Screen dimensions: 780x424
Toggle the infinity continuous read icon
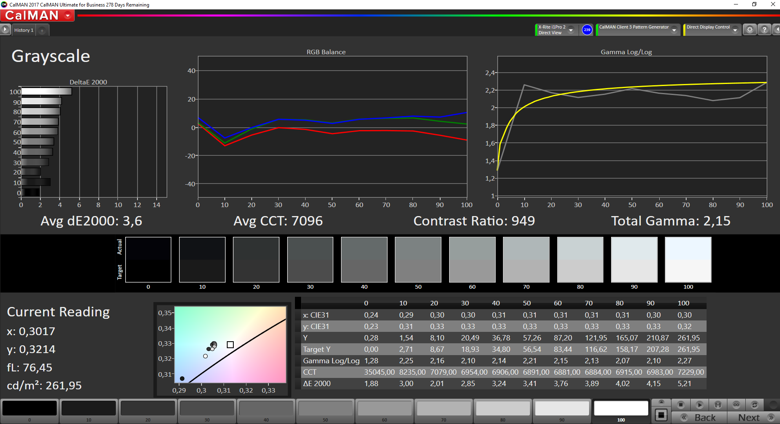coord(736,405)
